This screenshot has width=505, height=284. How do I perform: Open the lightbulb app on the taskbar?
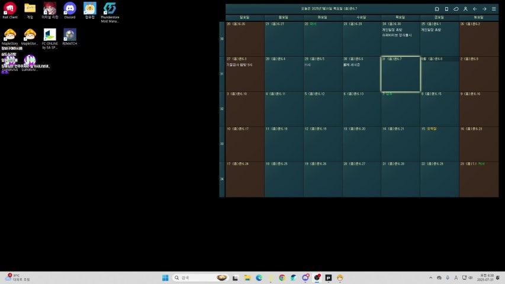[271, 277]
